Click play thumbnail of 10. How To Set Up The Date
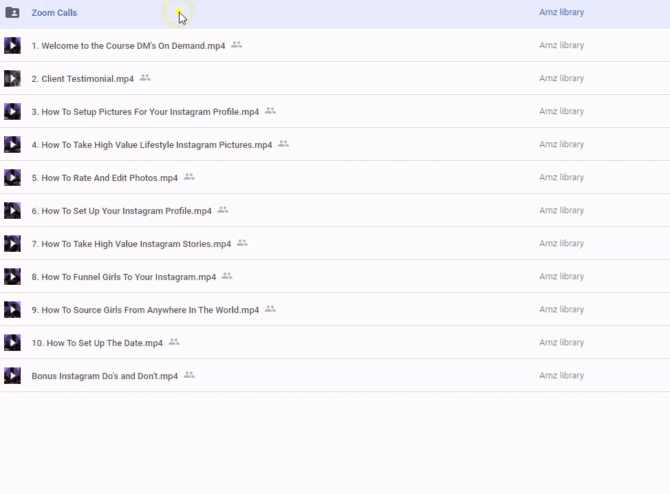 coord(12,343)
